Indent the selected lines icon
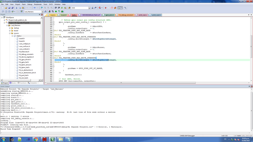This screenshot has height=142, width=253. pyautogui.click(x=55, y=8)
